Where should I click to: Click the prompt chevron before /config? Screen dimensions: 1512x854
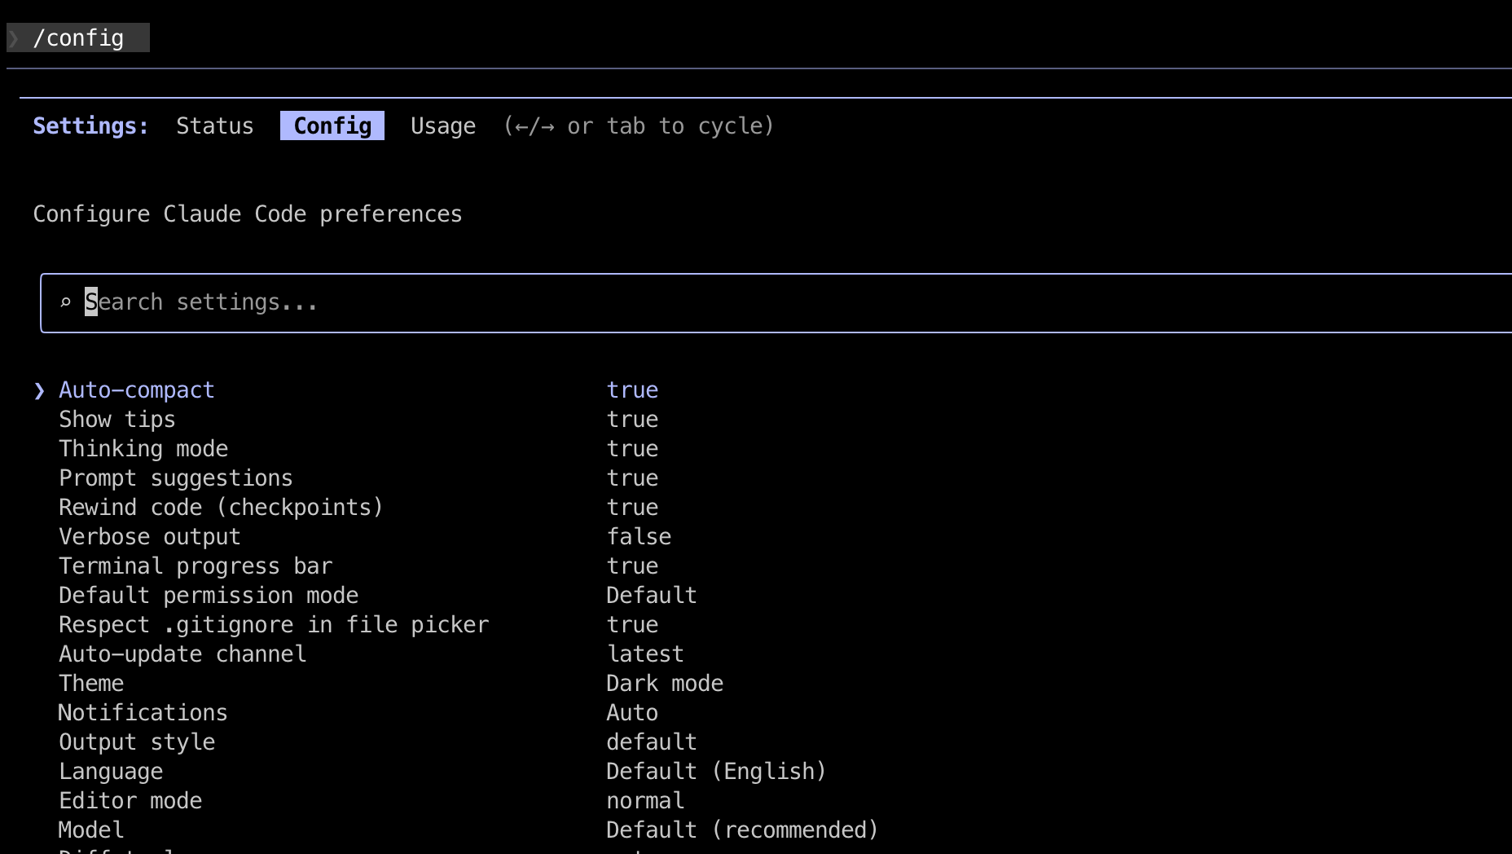click(x=14, y=38)
